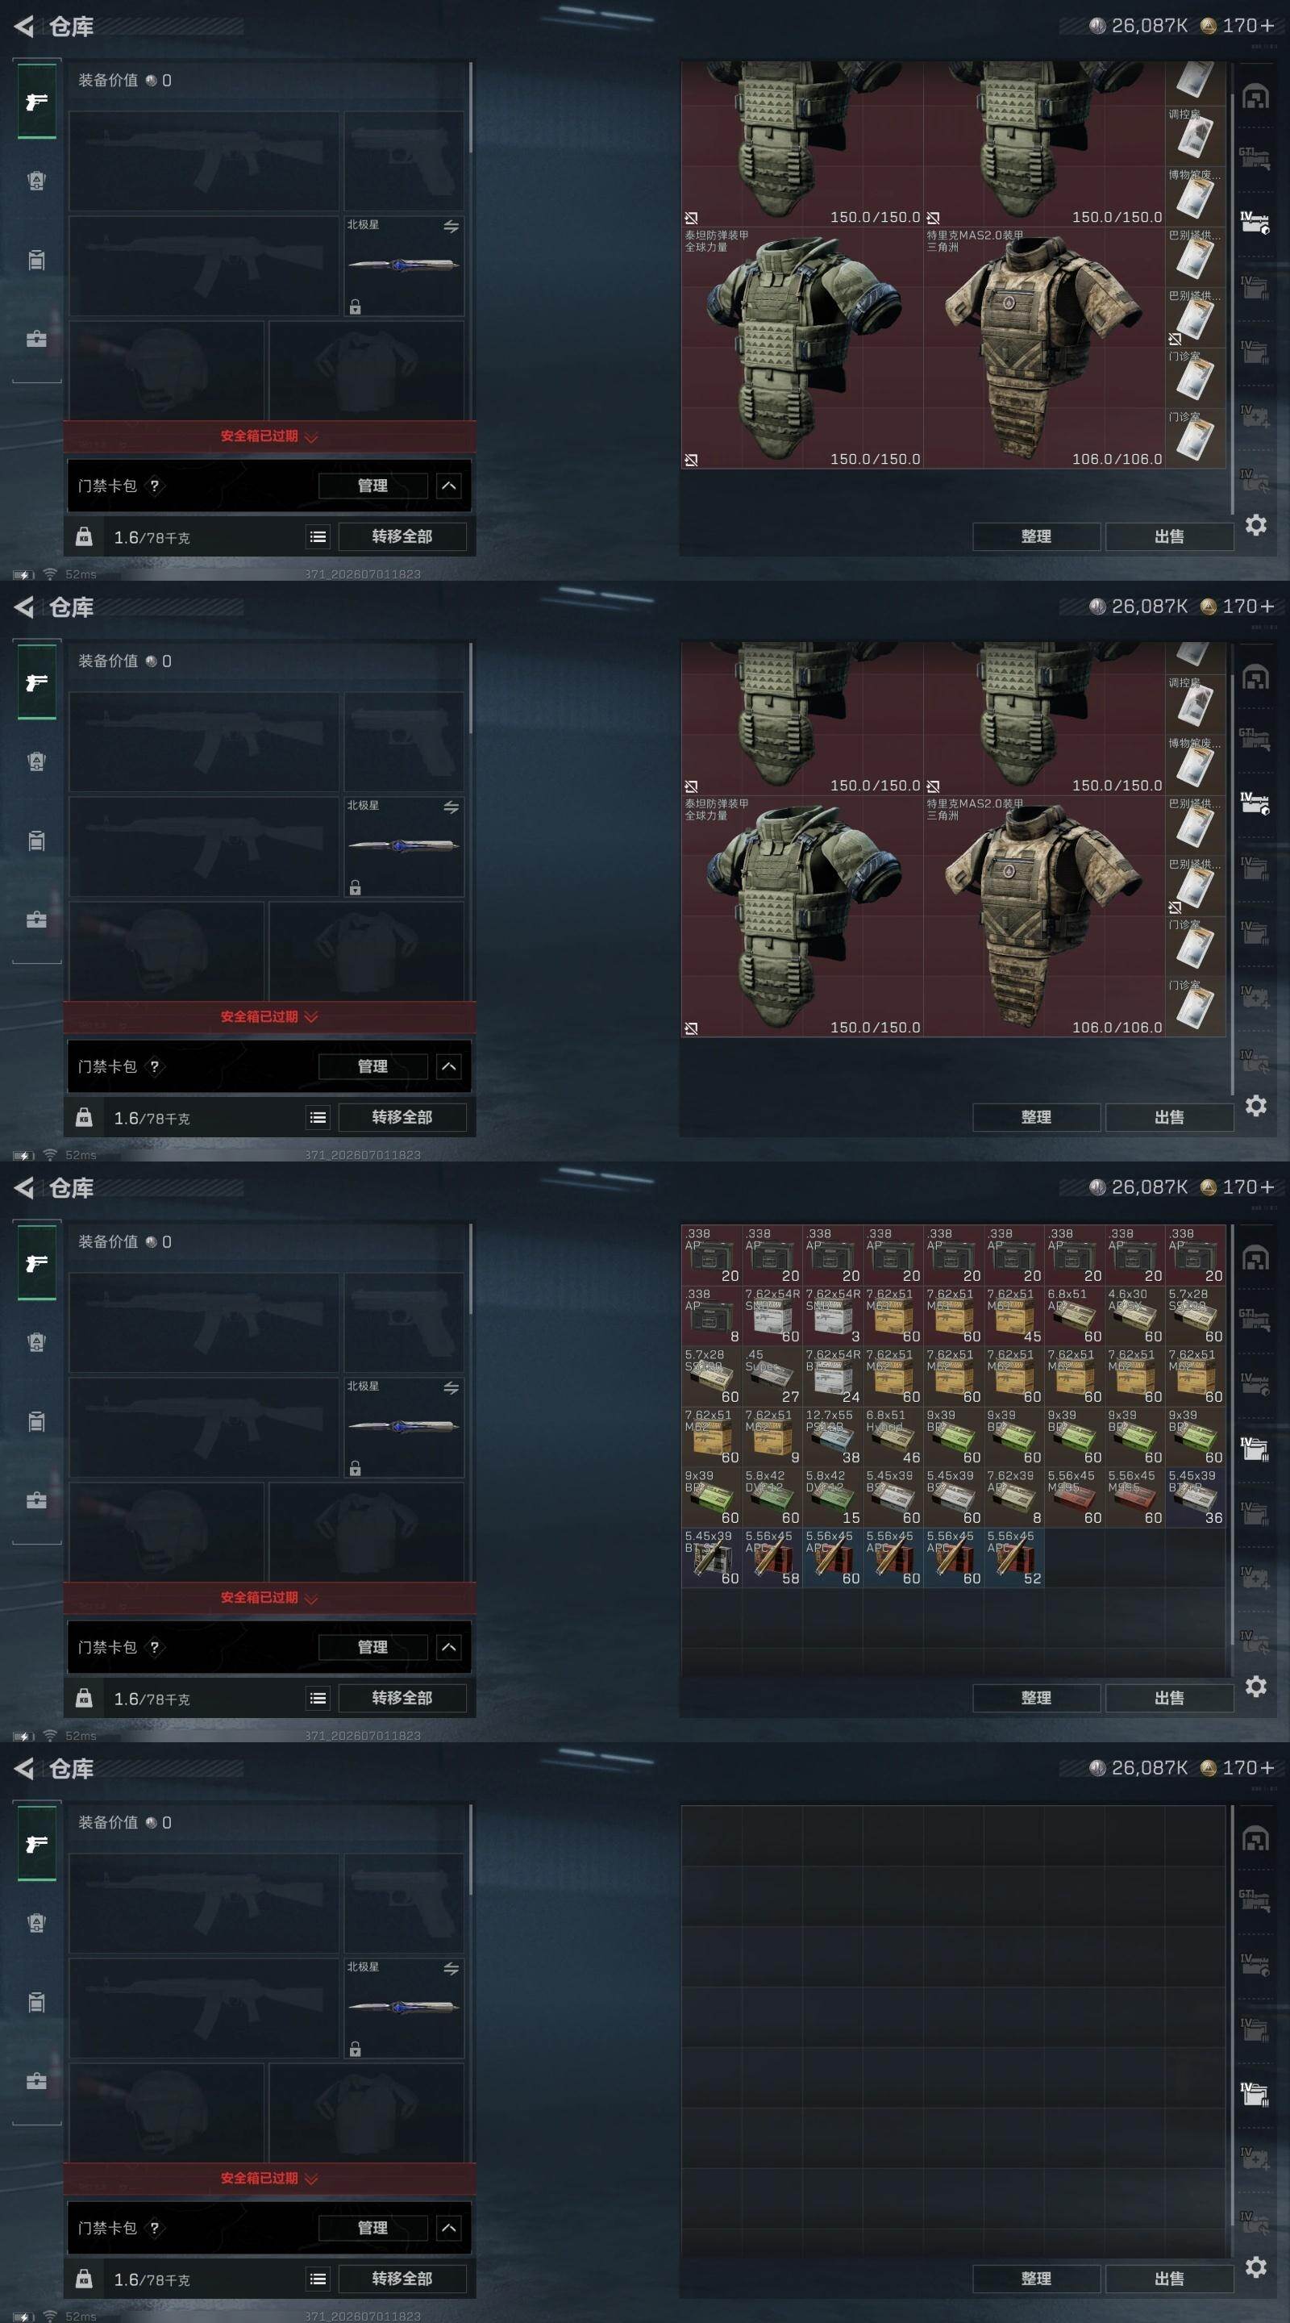This screenshot has width=1290, height=2323.
Task: Click 出售 below the ammo grid
Action: click(1169, 1698)
